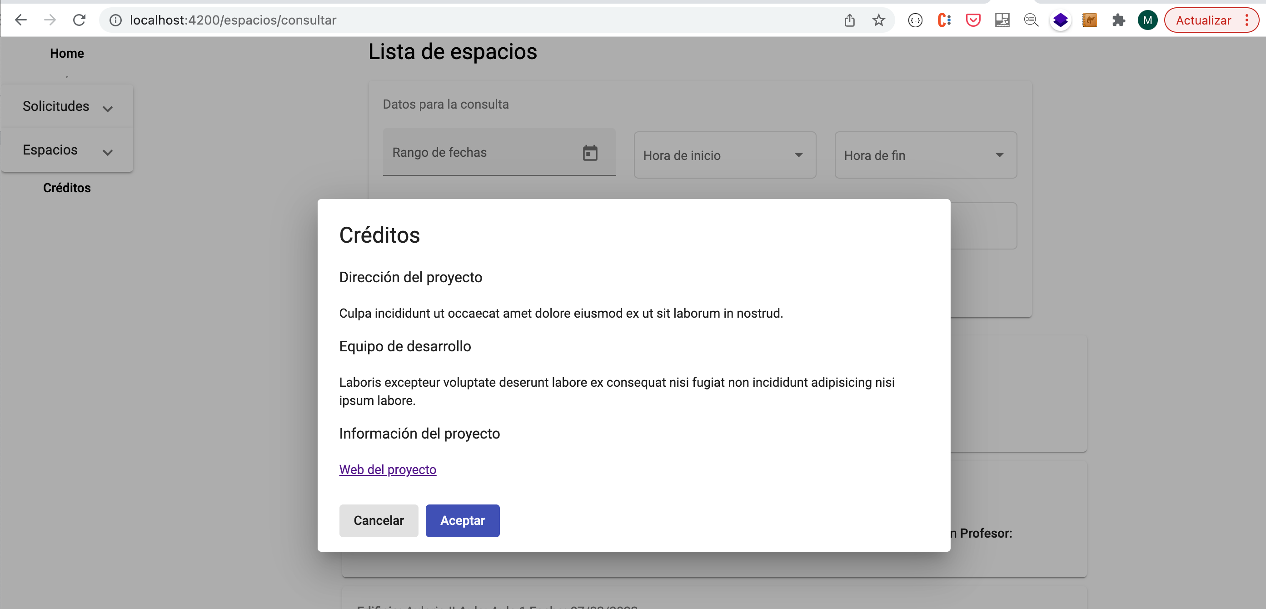This screenshot has width=1266, height=609.
Task: Click the Lista de espacios page heading
Action: pyautogui.click(x=453, y=52)
